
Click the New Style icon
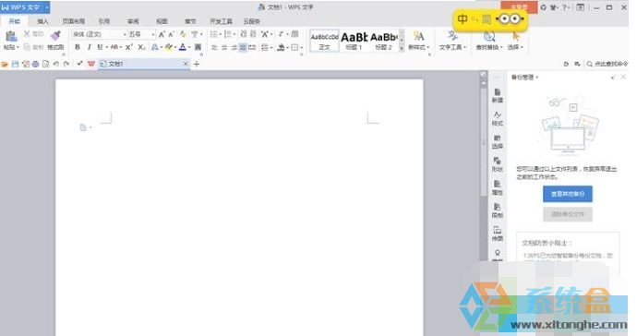(418, 36)
